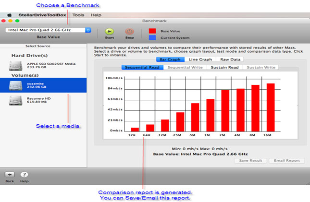Open the Tools menu
The width and height of the screenshot is (310, 202).
click(x=78, y=15)
